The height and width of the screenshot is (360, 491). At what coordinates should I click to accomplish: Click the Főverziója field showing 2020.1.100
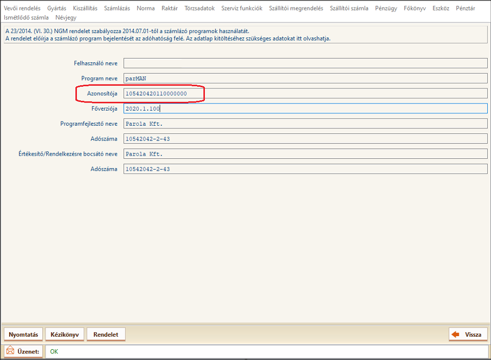pos(305,108)
